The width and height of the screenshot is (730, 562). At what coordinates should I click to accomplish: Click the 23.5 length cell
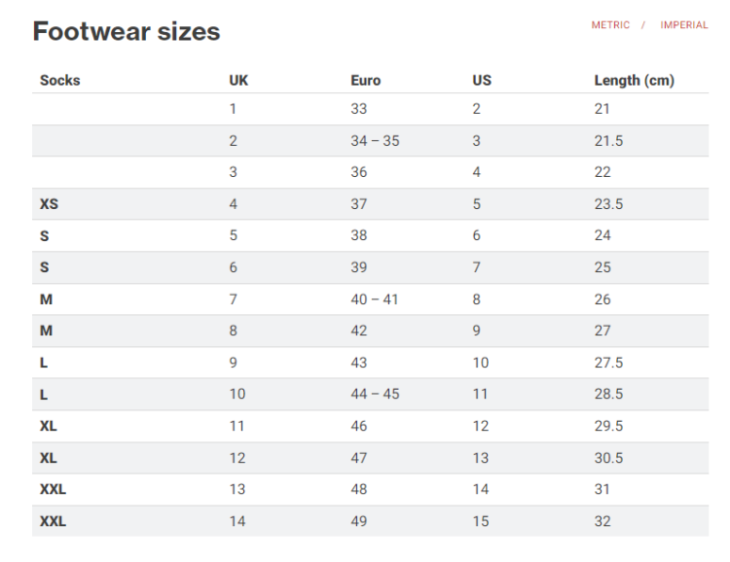[608, 204]
